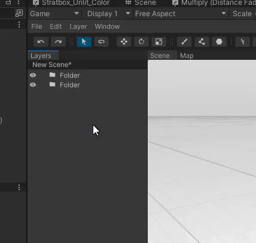256x243 pixels.
Task: Open the Free Aspect resolution dropdown
Action: [181, 14]
